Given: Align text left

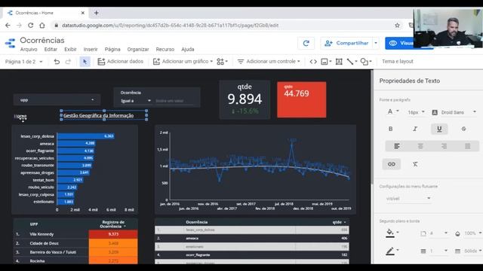Looking at the screenshot, I should [397, 146].
